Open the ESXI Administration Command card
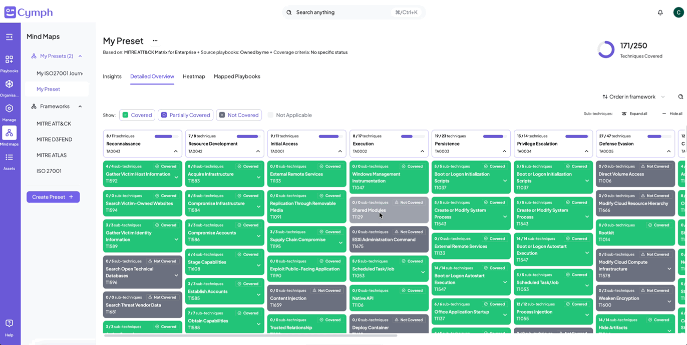Image resolution: width=687 pixels, height=345 pixels. pyautogui.click(x=389, y=239)
